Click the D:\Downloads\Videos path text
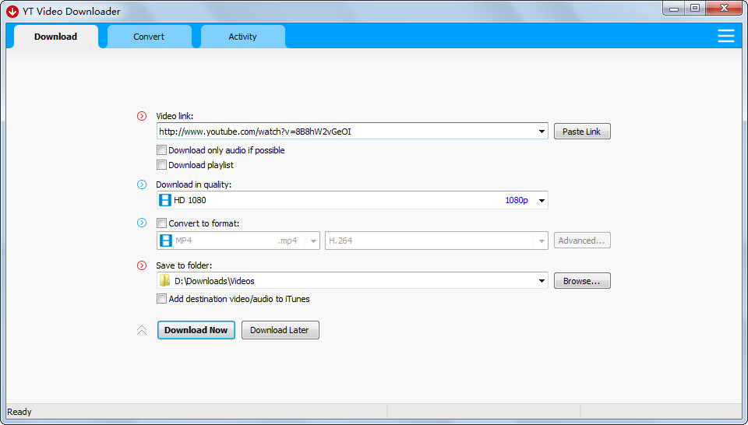This screenshot has height=425, width=748. [214, 281]
